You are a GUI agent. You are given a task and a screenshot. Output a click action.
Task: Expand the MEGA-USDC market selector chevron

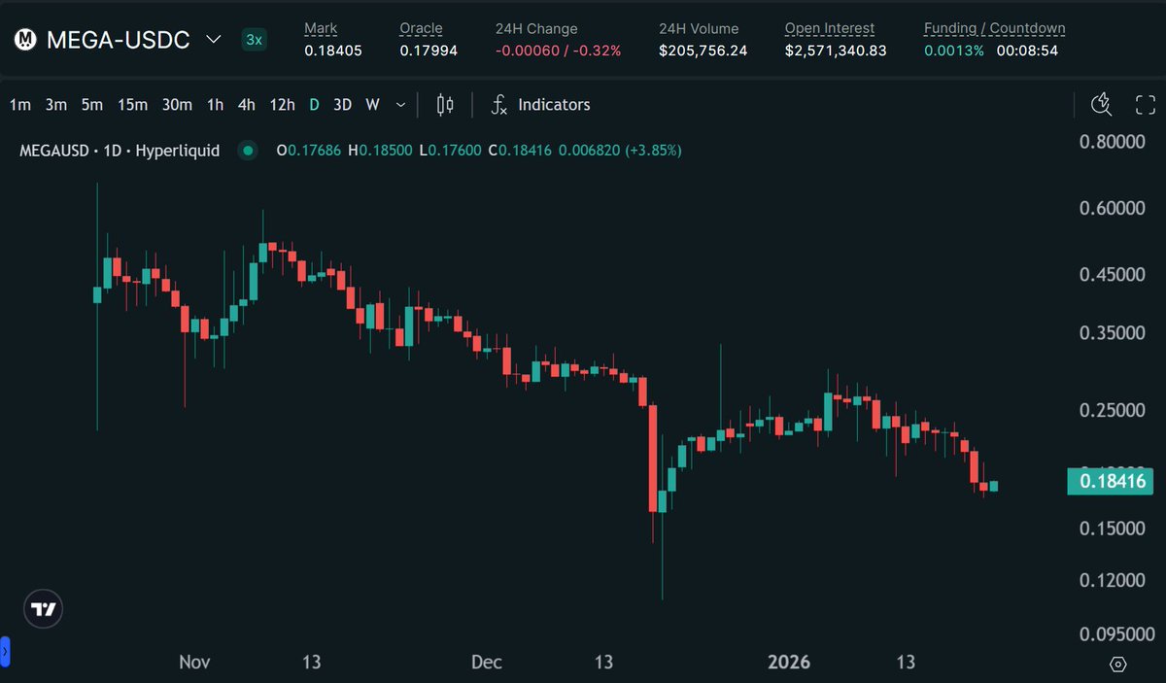[x=212, y=41]
